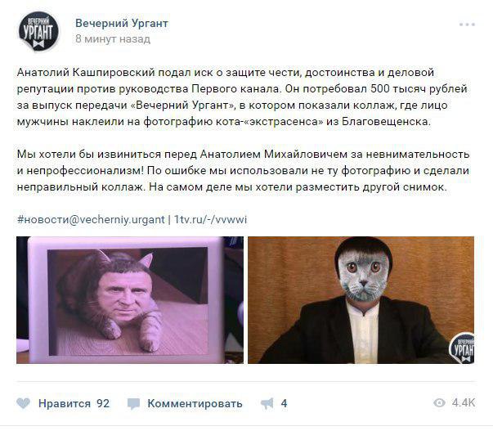Follow the 1tv.ru/-/vvwwi link

coord(210,219)
